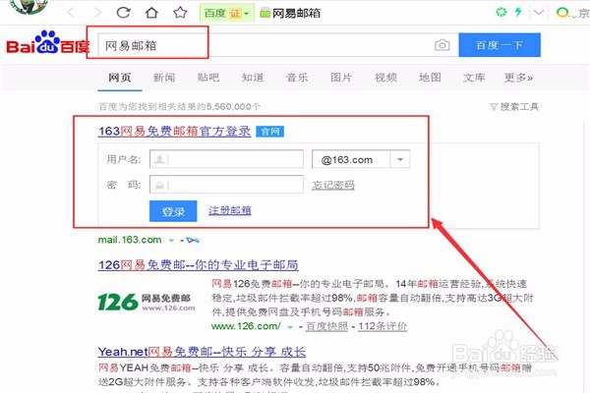
Task: Click the green circular extension icon
Action: (501, 12)
